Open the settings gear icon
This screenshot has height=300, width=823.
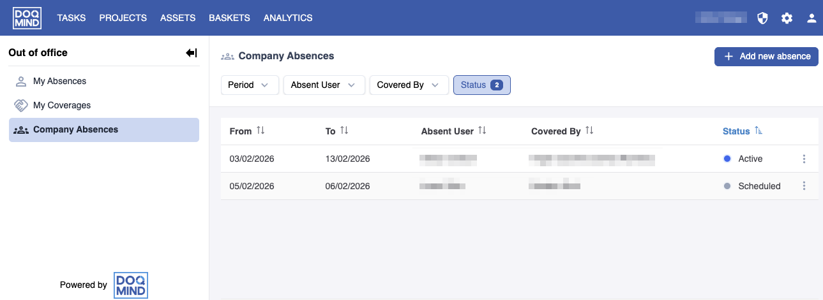(x=787, y=18)
